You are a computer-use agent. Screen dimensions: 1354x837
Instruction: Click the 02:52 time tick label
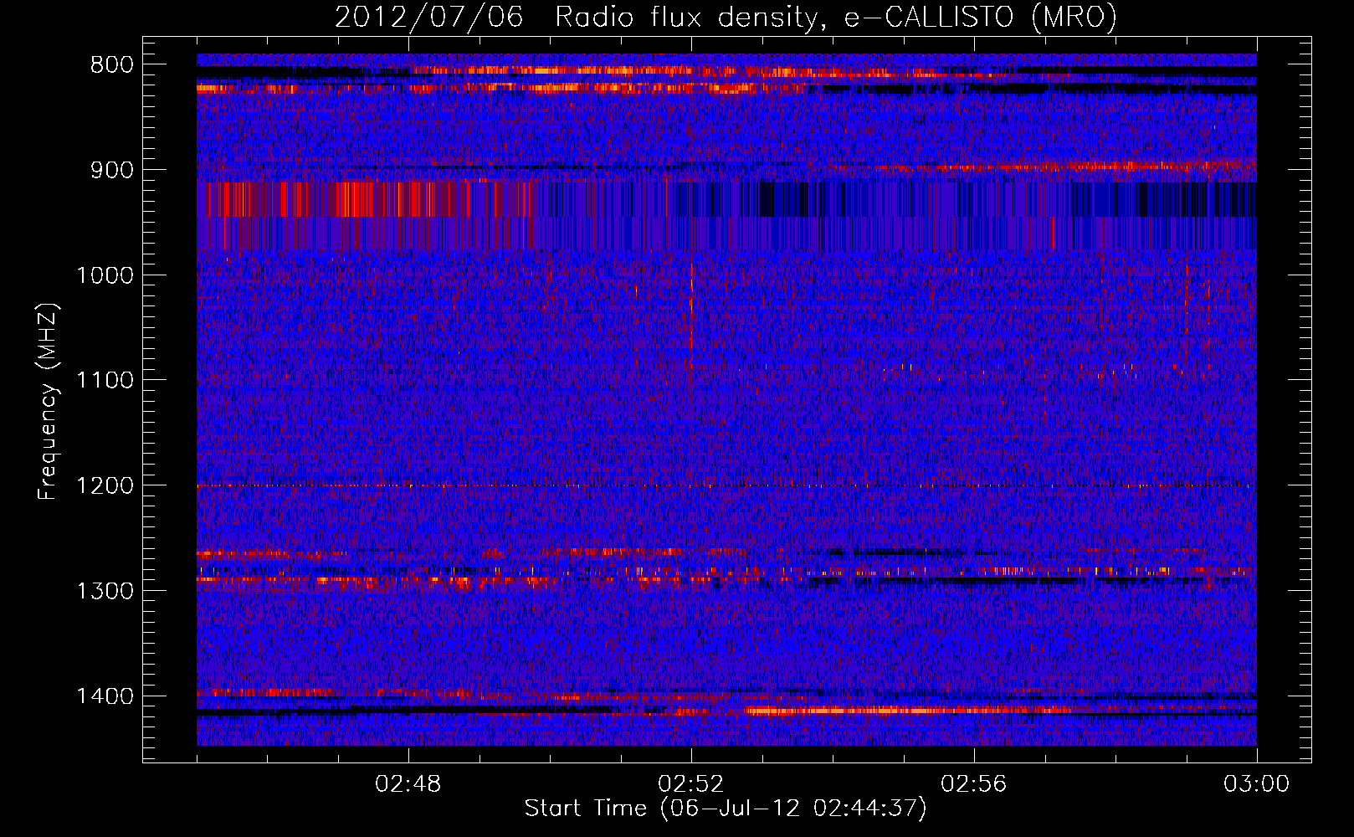691,784
